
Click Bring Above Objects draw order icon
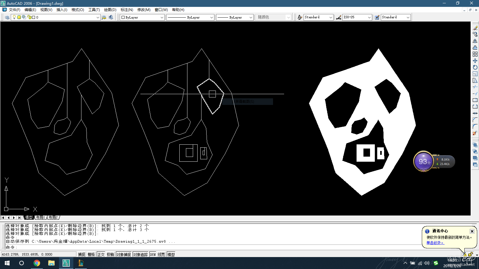pyautogui.click(x=475, y=158)
